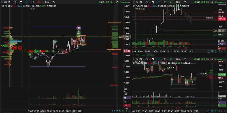Switch to the DX 4 часа tab
The image size is (227, 113).
tap(141, 55)
